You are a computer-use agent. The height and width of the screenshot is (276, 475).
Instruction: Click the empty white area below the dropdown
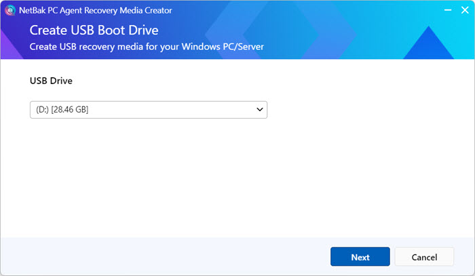tap(204, 176)
